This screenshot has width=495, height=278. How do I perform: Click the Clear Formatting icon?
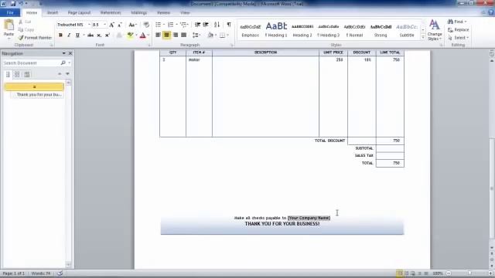[x=146, y=25]
